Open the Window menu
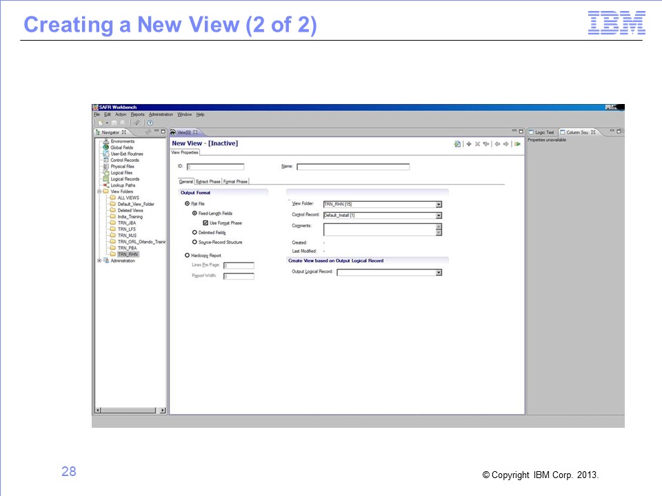Viewport: 662px width, 496px height. (x=185, y=114)
